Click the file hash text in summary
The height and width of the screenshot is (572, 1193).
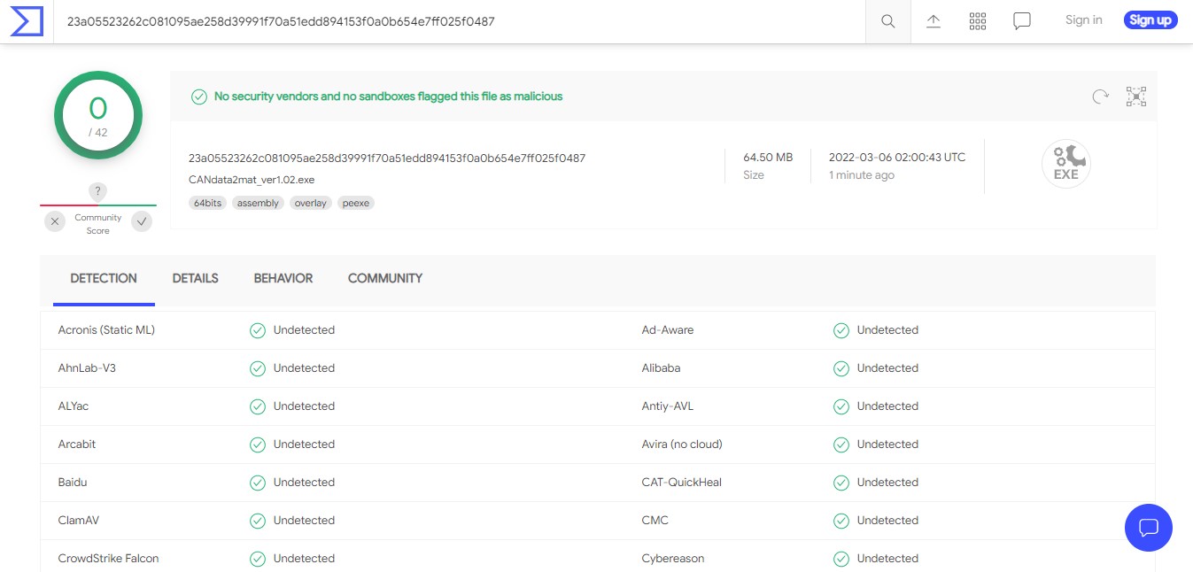[387, 158]
